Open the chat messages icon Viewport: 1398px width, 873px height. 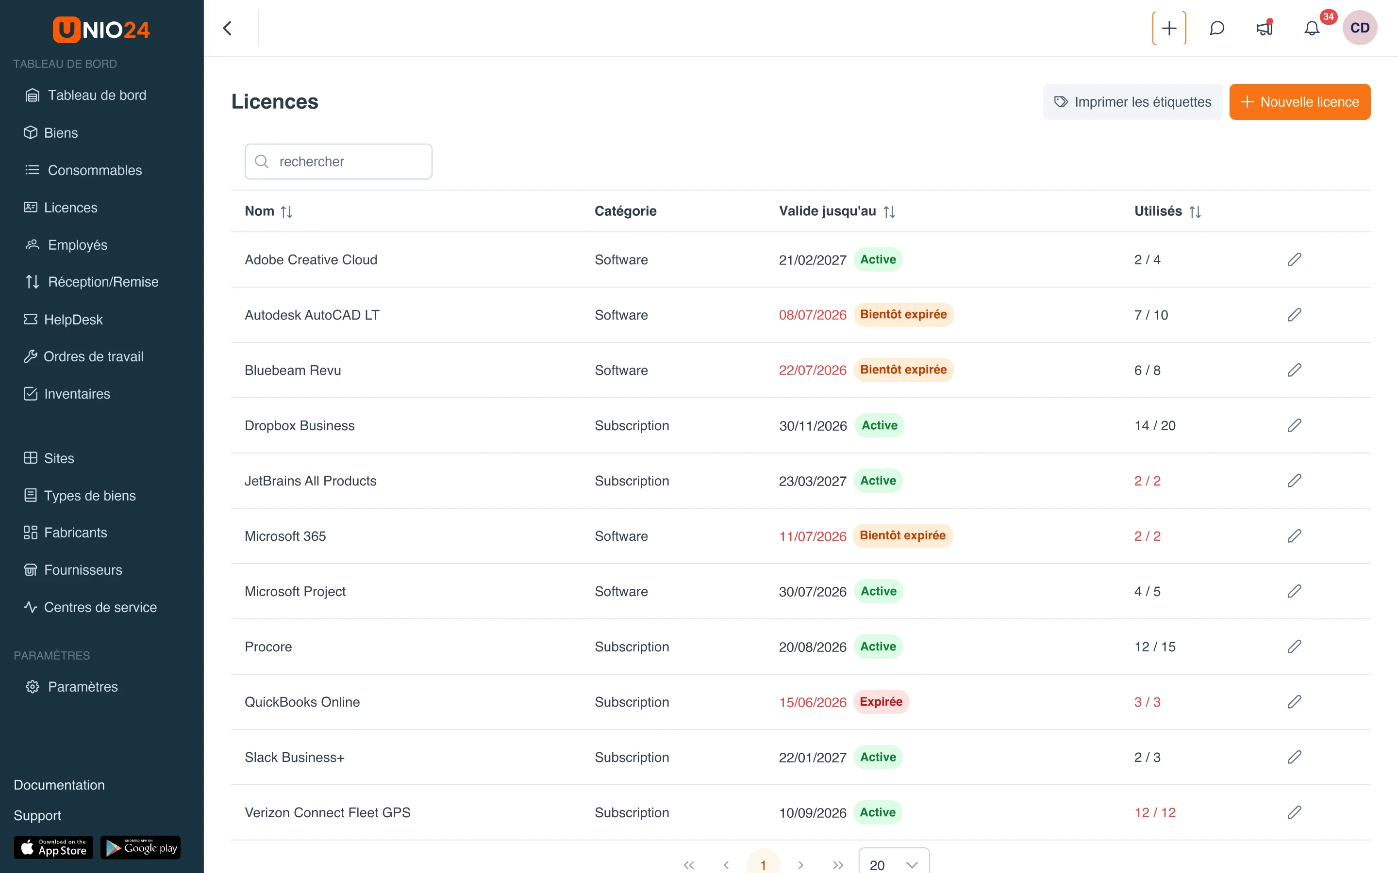click(1216, 28)
